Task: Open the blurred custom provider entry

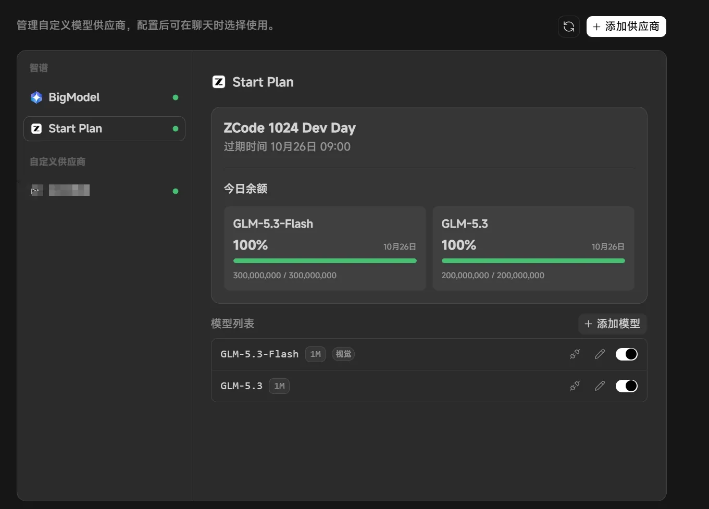Action: (104, 191)
